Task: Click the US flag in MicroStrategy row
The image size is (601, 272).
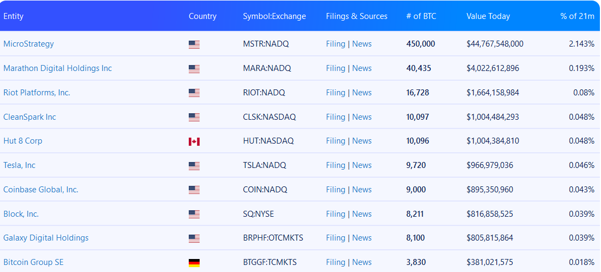Action: (x=194, y=44)
